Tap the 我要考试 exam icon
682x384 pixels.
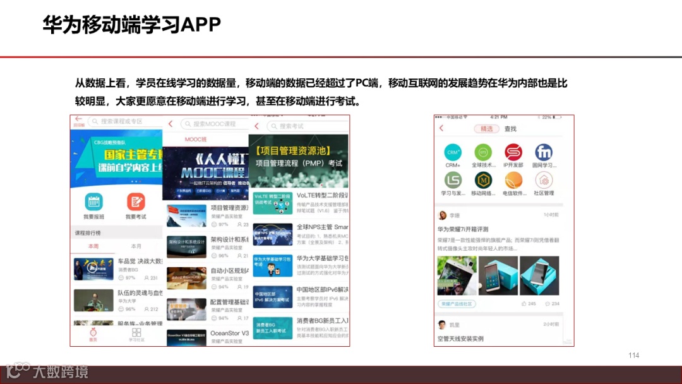[x=136, y=201]
